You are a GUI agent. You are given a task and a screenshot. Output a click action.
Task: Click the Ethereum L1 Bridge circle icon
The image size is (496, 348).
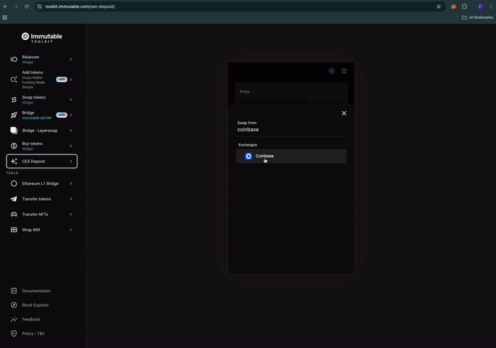coord(14,183)
